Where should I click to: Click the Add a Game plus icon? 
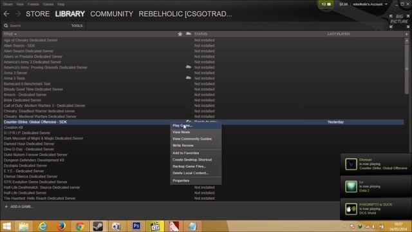pyautogui.click(x=6, y=207)
